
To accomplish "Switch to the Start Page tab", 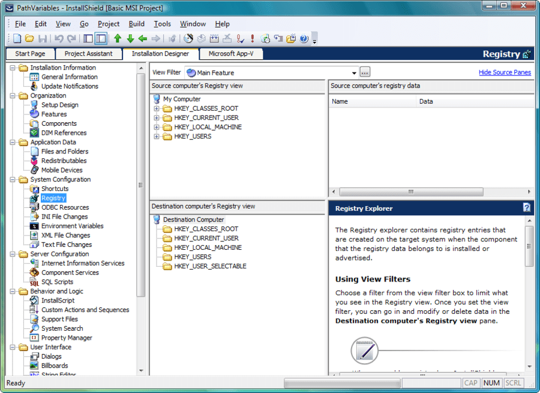I will coord(31,54).
